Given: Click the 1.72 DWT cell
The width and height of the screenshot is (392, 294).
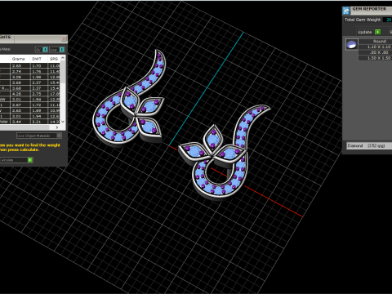Looking at the screenshot, I should coord(39,105).
